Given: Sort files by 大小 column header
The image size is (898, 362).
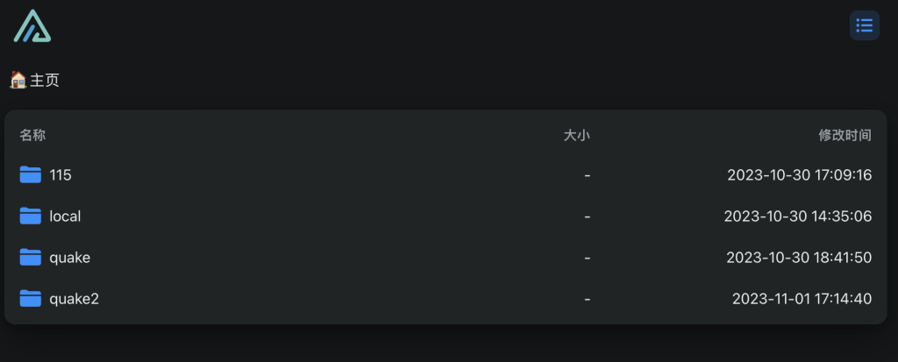Looking at the screenshot, I should (x=577, y=135).
